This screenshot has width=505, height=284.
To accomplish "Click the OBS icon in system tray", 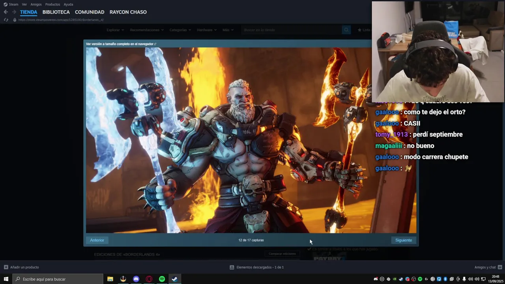I will (413, 279).
